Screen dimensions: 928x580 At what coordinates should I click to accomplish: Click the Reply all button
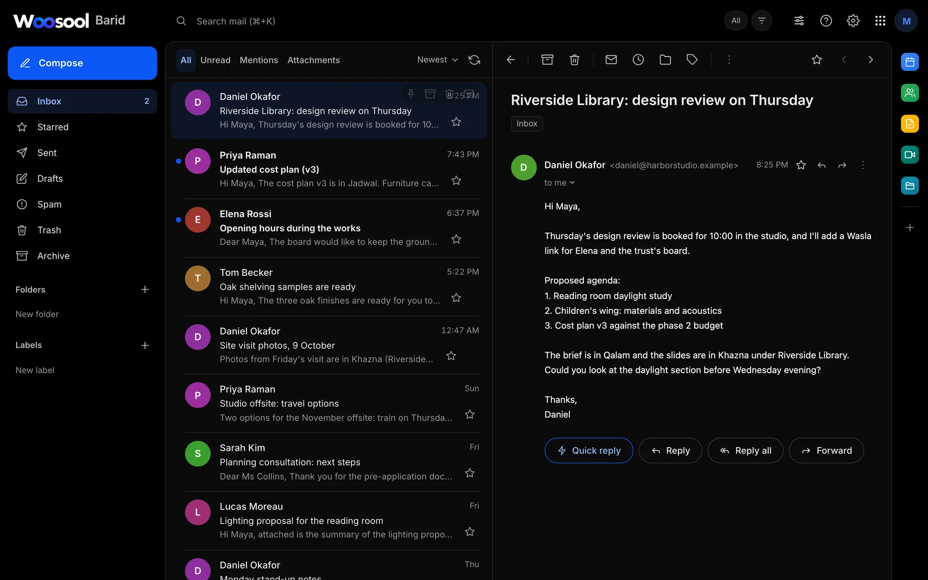point(745,451)
